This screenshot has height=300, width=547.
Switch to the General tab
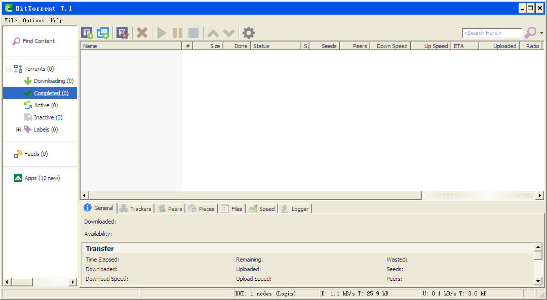(x=99, y=208)
